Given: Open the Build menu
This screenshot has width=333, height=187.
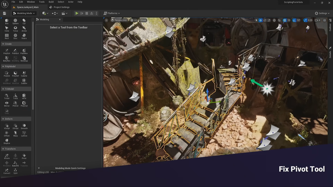Looking at the screenshot, I should coord(51,2).
